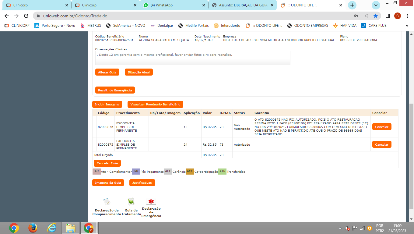Click the Cancelar Guia button
This screenshot has width=414, height=234.
pyautogui.click(x=107, y=163)
